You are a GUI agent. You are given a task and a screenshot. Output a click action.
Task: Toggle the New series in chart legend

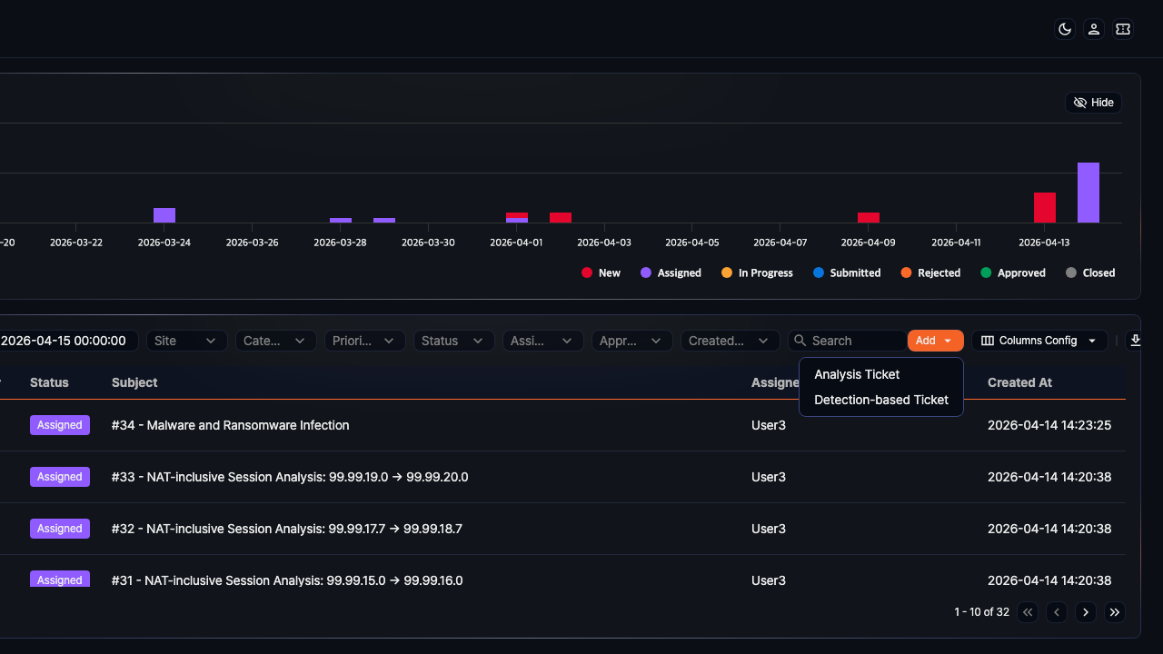pyautogui.click(x=601, y=272)
